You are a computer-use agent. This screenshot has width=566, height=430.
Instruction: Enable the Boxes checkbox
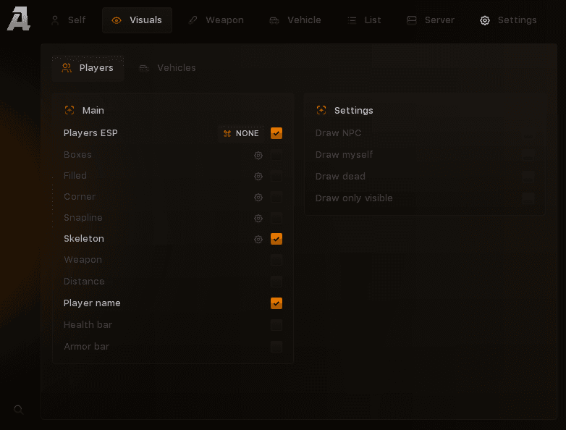pos(276,155)
